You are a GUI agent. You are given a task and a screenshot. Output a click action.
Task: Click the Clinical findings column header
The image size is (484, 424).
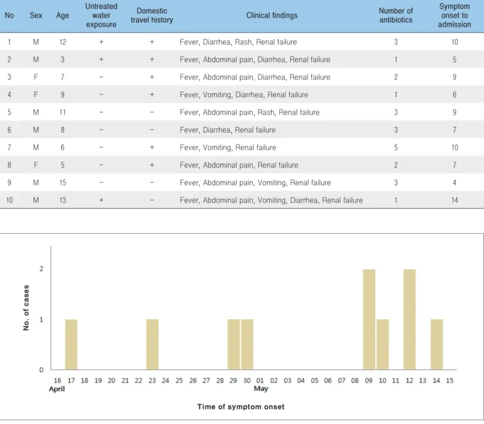pos(272,16)
